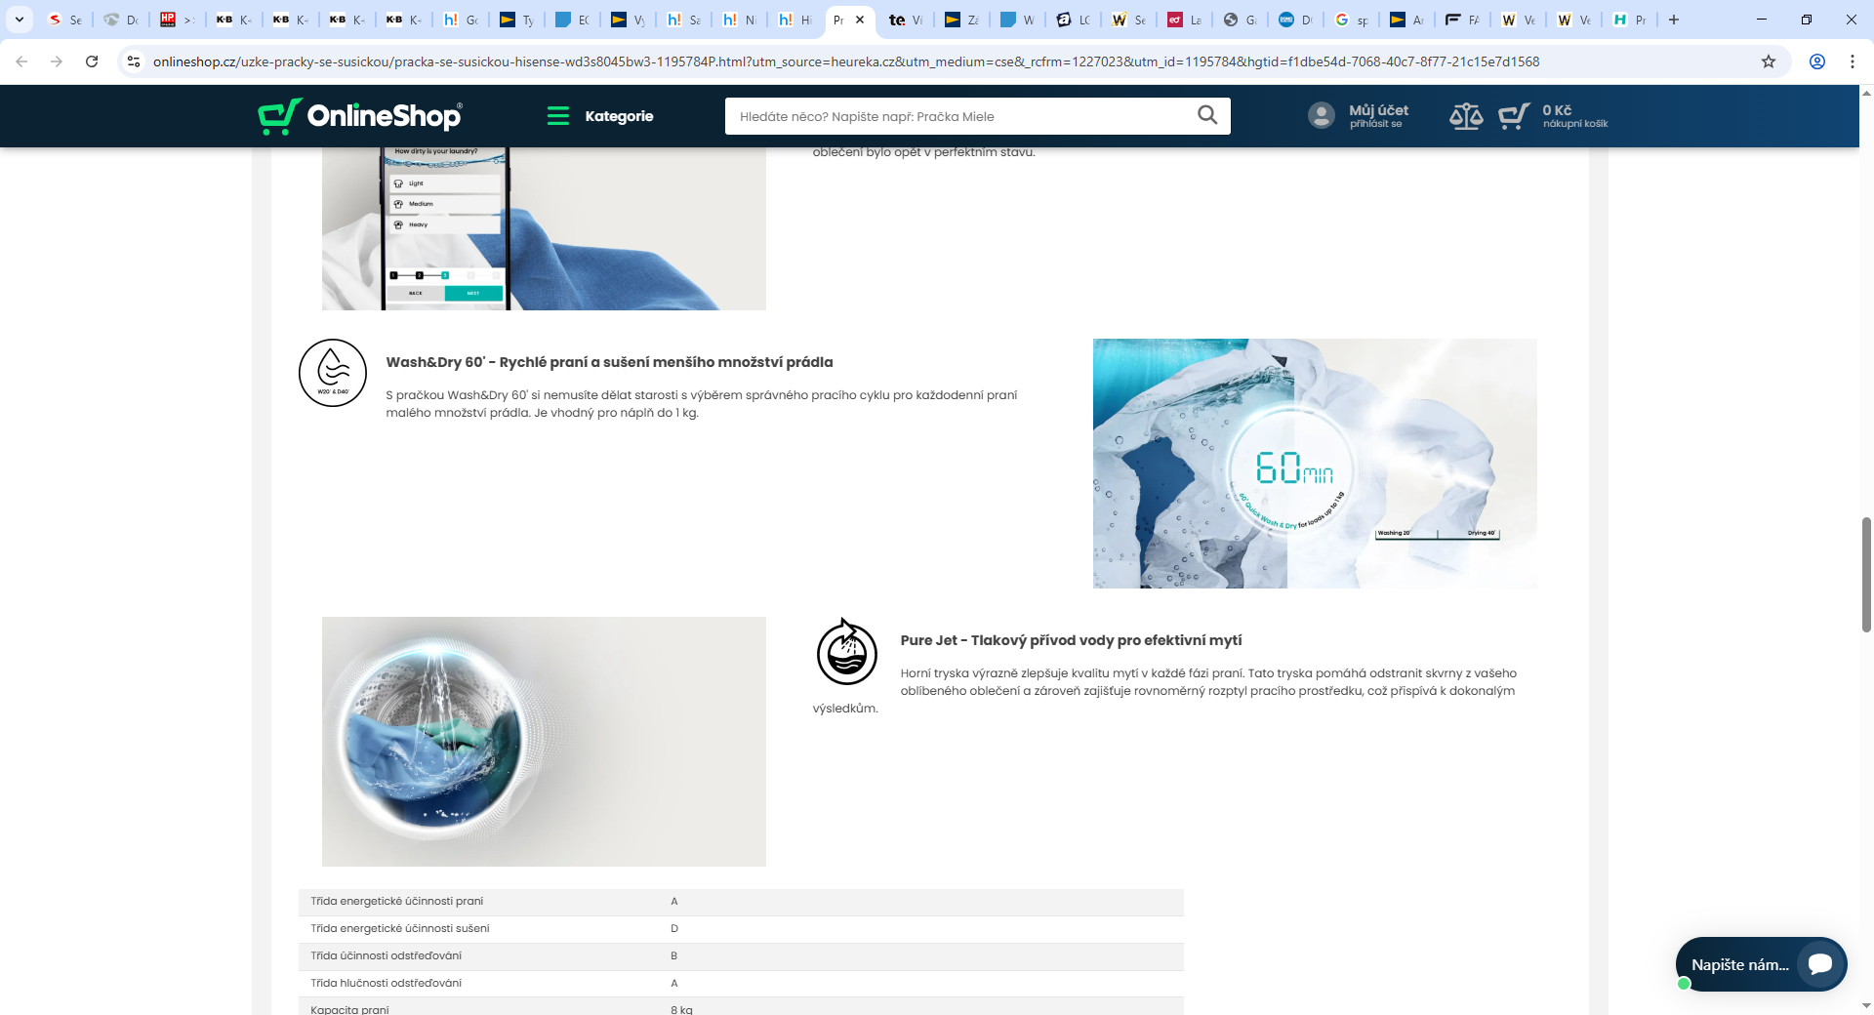Screen dimensions: 1874x1015
Task: Switch to the red S 'Se' tab
Action: coord(65,20)
